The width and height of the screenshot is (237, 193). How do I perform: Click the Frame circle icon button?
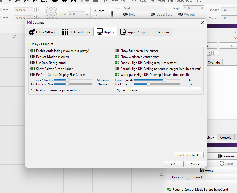(222, 163)
